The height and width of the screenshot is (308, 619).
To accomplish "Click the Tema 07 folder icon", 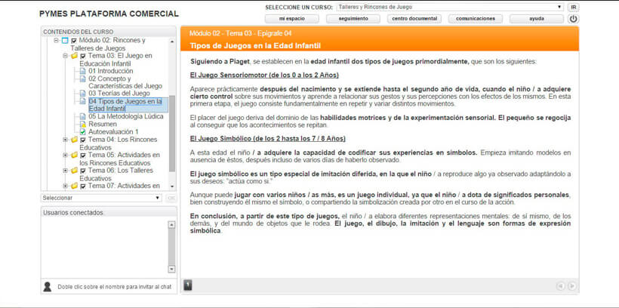I will pos(74,186).
